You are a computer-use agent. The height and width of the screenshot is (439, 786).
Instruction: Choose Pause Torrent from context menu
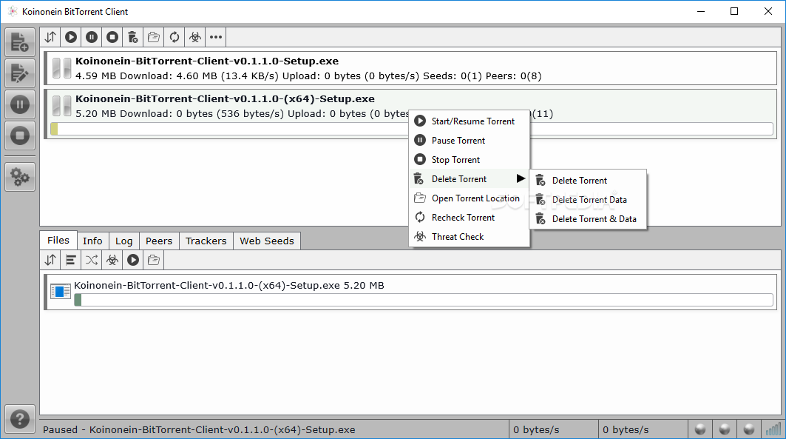(470, 141)
